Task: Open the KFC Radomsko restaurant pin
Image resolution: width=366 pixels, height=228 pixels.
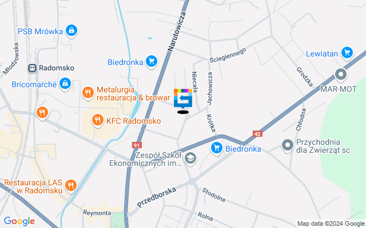Action: tap(98, 120)
